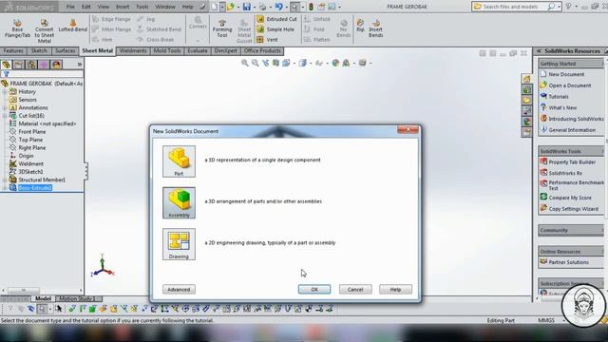Expand the Annotations tree node
Screen dimensions: 608x342
pyautogui.click(x=5, y=107)
